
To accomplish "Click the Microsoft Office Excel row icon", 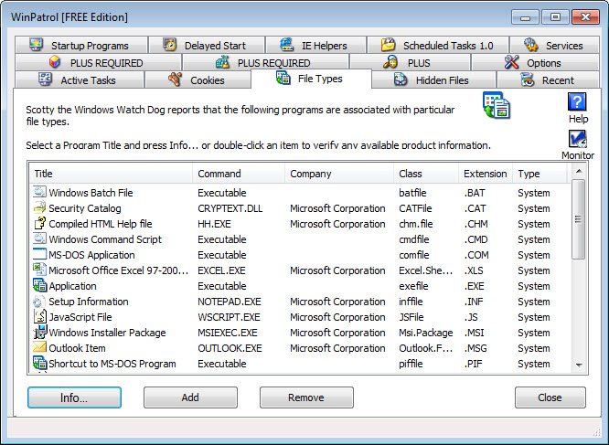I will (39, 270).
